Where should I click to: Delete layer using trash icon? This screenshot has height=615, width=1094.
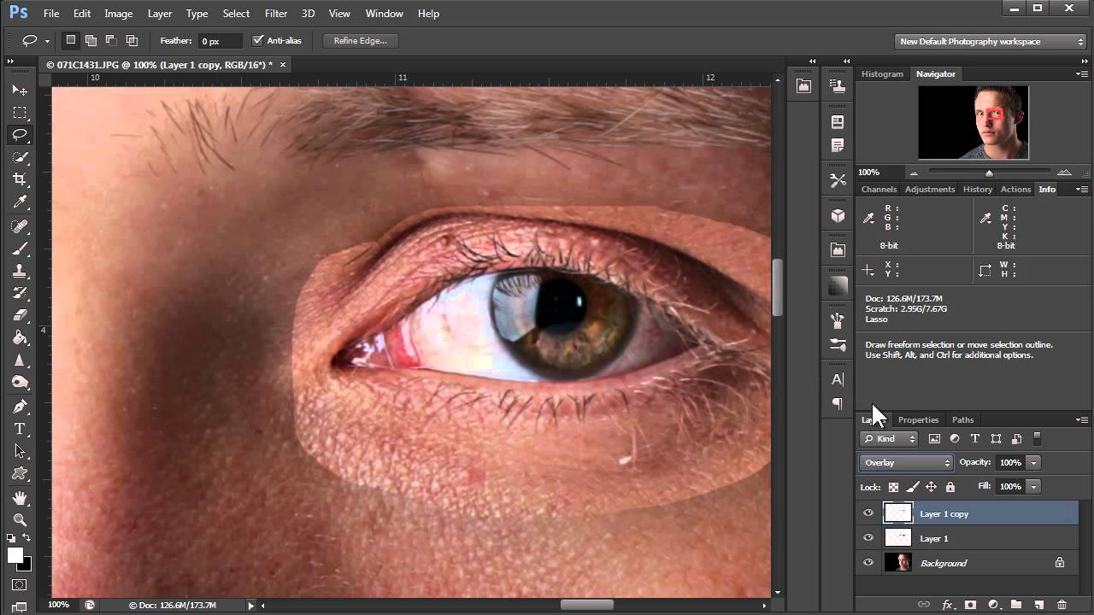(x=1062, y=605)
